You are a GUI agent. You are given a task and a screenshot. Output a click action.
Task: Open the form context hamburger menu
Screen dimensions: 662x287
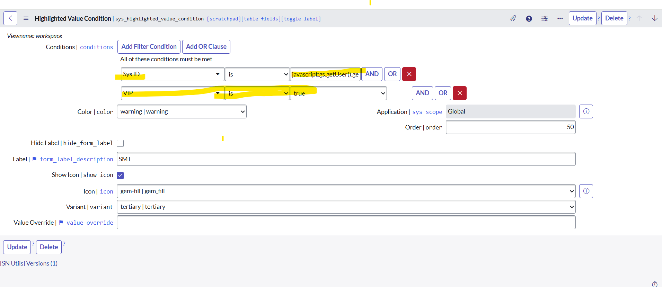(26, 18)
